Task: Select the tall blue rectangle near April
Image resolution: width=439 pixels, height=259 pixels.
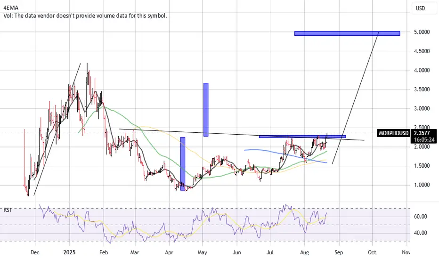Action: (183, 164)
